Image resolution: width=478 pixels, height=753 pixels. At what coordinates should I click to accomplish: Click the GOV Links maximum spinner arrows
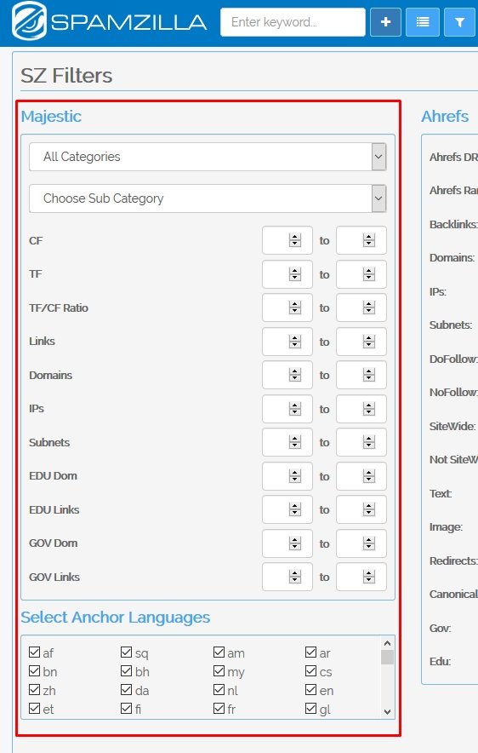368,577
